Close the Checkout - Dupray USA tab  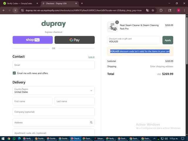[x=76, y=3]
